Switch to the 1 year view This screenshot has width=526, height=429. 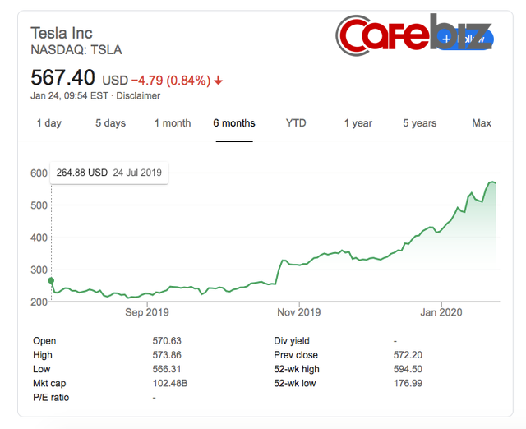(358, 123)
